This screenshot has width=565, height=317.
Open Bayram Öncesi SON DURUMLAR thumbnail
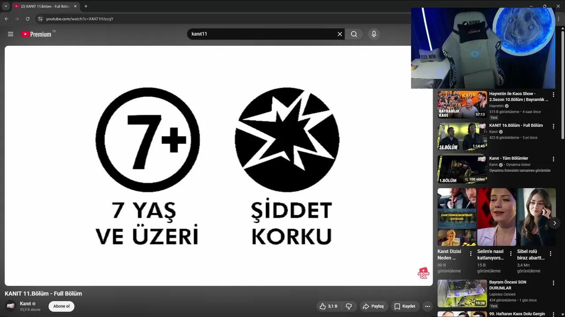point(462,293)
